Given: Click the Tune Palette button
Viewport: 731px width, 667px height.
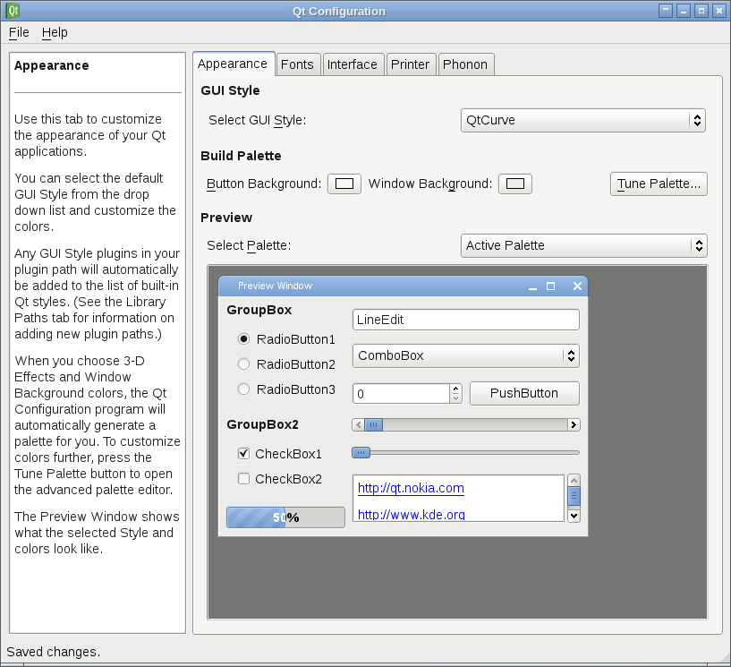Looking at the screenshot, I should [x=659, y=184].
